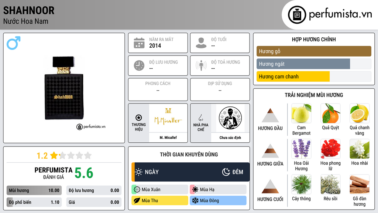Viewport: 378px width, 213px height.
Task: Click the star badge icon above Thương hiệu
Action: tap(139, 118)
